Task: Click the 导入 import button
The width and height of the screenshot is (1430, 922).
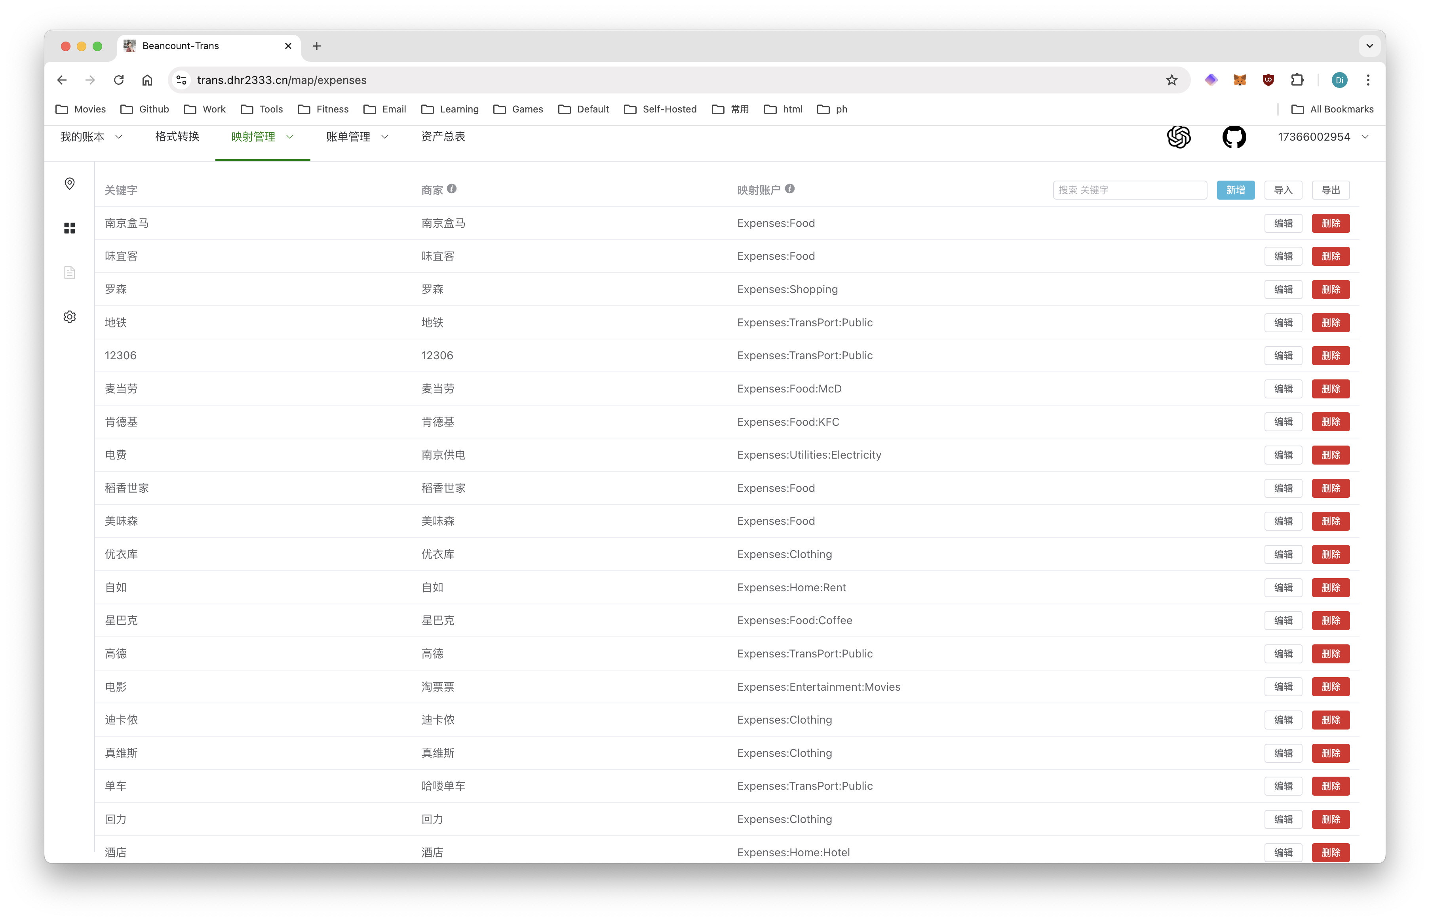Action: [1284, 190]
